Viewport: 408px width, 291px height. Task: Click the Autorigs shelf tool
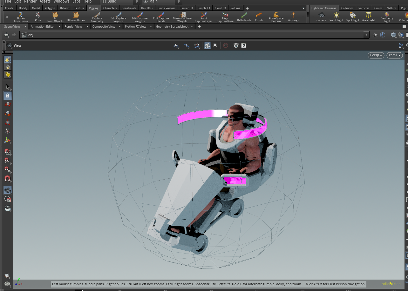click(293, 17)
